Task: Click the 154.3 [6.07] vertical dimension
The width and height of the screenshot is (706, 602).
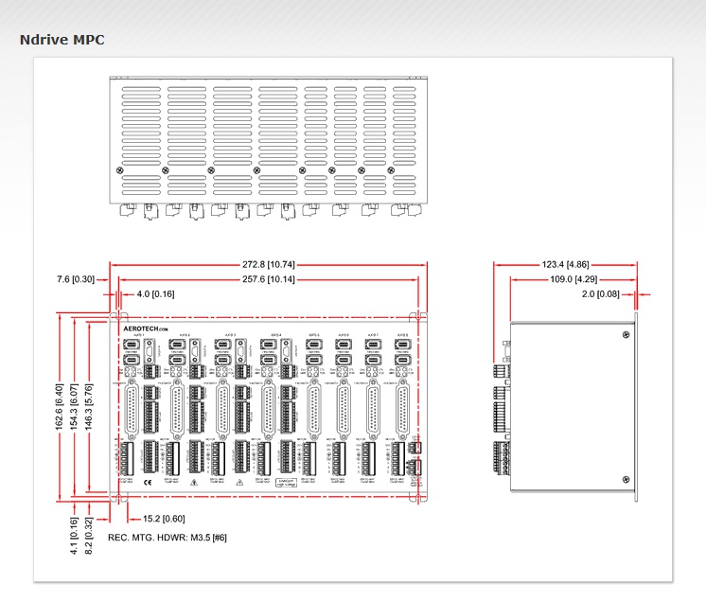Action: click(x=75, y=407)
